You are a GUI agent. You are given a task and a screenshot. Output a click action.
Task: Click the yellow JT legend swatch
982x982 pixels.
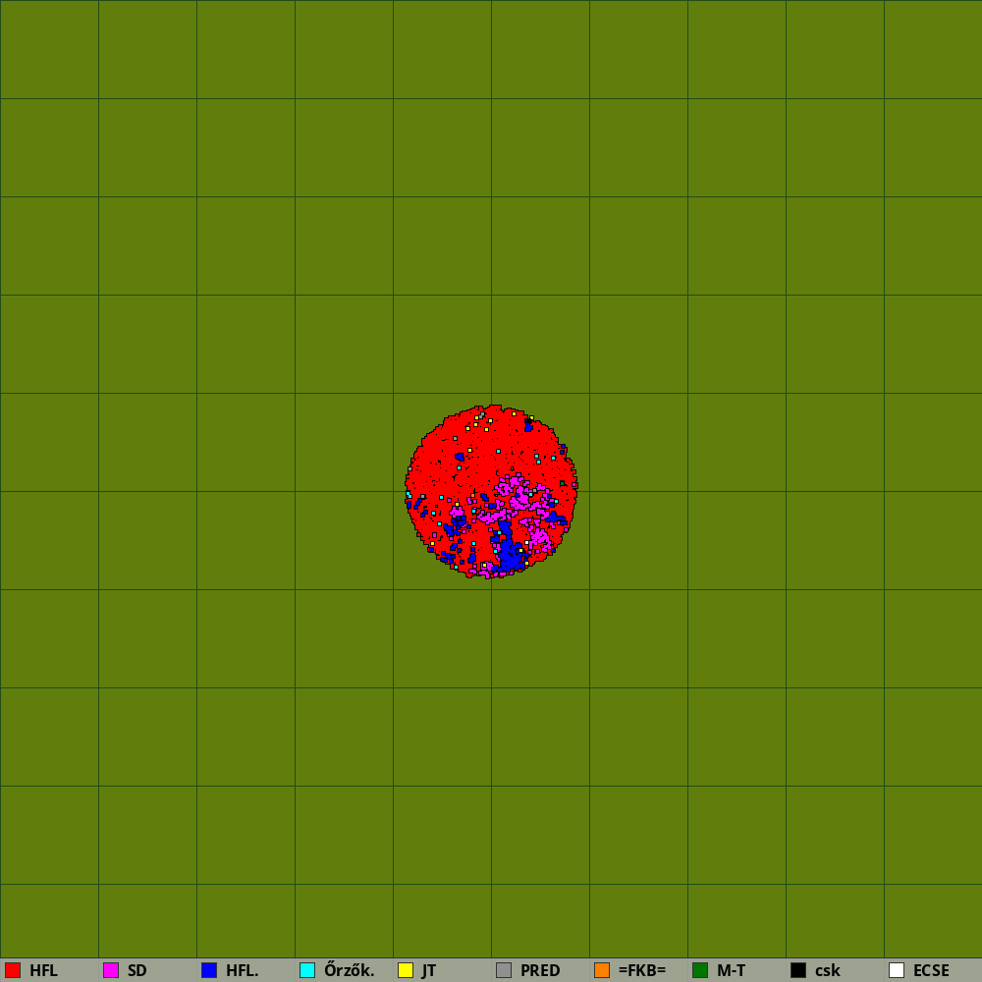(406, 970)
